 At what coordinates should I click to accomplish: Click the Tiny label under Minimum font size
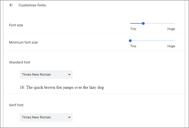point(133,46)
